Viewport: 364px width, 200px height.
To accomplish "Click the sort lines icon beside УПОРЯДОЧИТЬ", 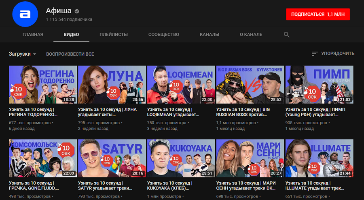I will point(315,54).
